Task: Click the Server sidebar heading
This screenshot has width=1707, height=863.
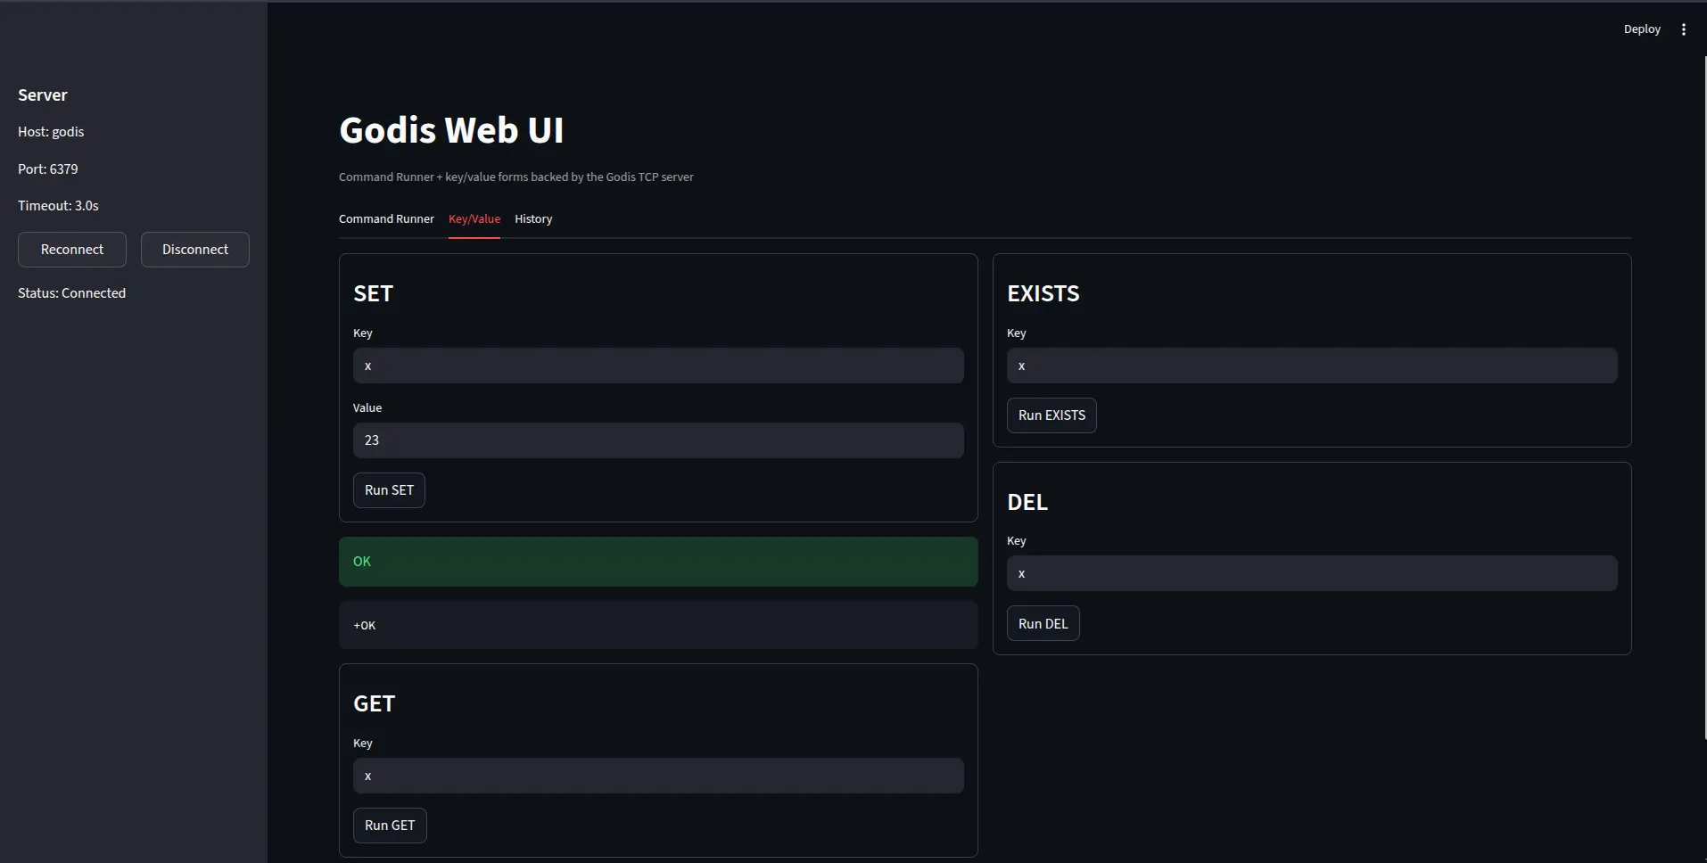Action: [43, 95]
